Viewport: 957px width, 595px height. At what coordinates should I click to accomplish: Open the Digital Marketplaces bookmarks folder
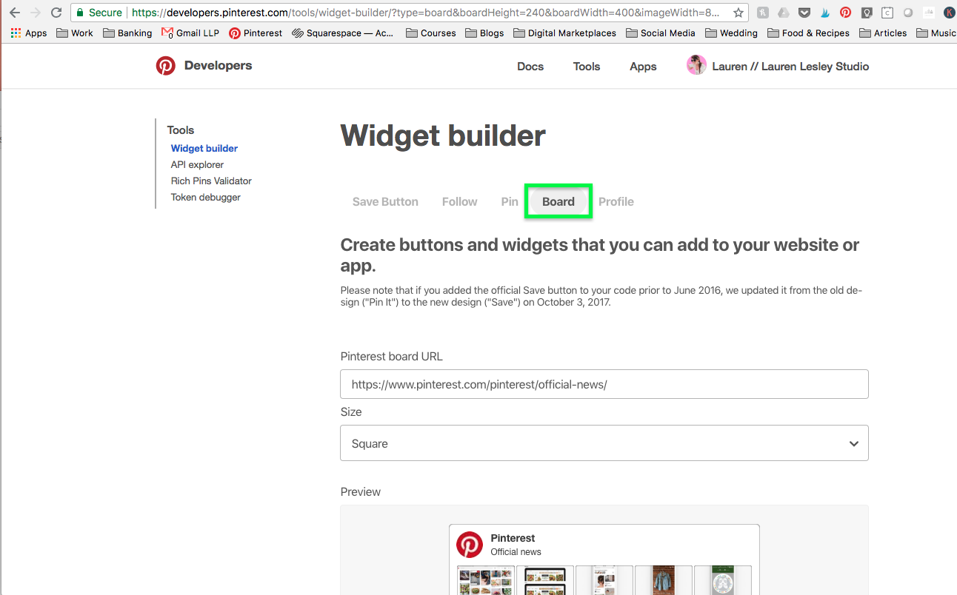[564, 33]
